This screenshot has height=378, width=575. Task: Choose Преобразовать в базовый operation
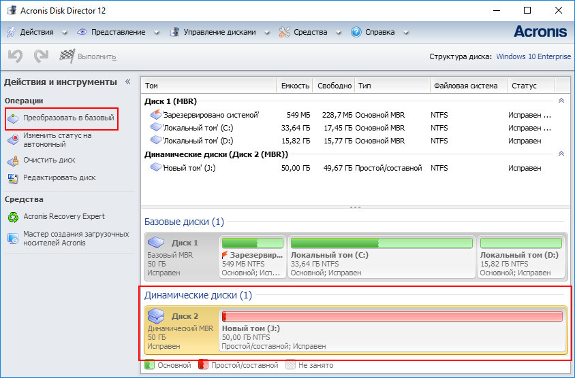click(x=69, y=118)
